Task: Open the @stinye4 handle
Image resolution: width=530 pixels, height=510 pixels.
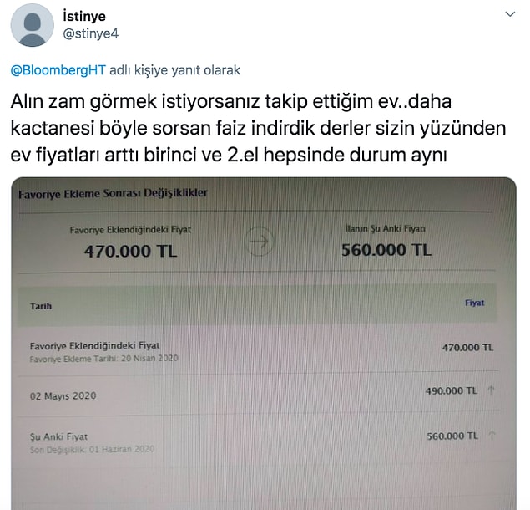Action: click(x=91, y=34)
